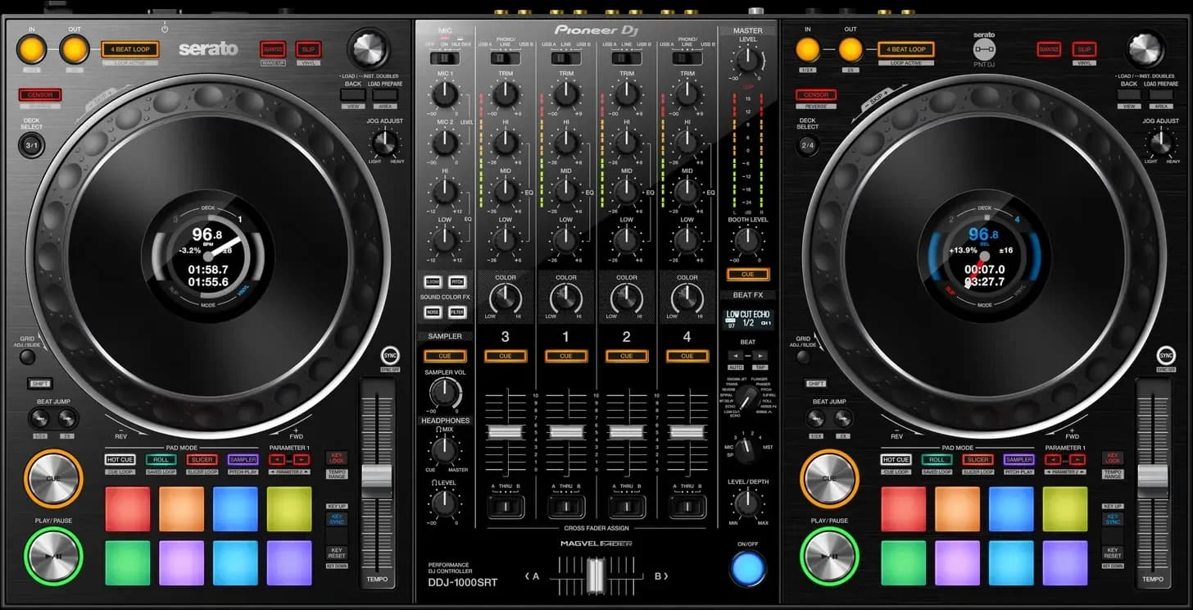
Task: Toggle SLIP mode on the left deck
Action: [308, 49]
